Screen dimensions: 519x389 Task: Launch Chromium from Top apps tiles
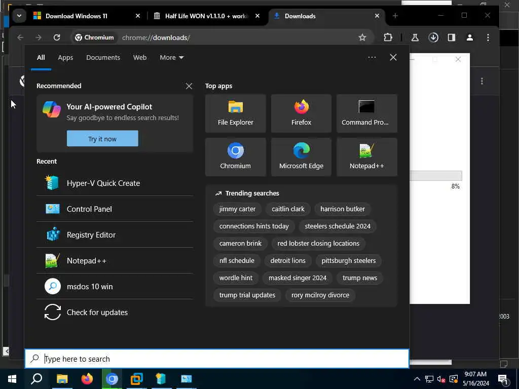(235, 157)
